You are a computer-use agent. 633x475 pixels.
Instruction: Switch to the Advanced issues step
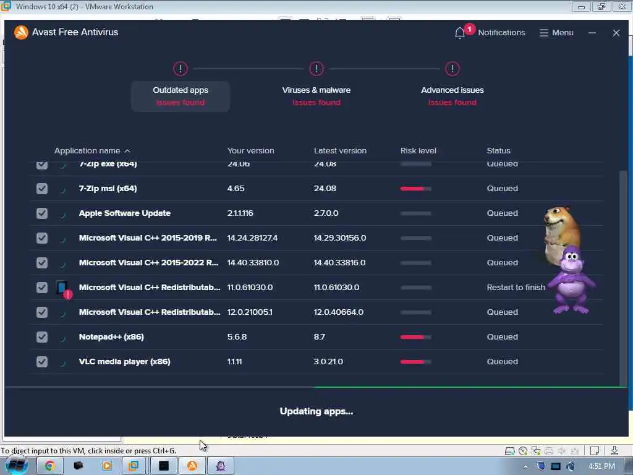point(452,96)
